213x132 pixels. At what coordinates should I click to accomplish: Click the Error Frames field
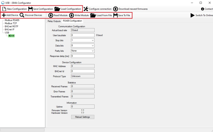[x=83, y=92]
